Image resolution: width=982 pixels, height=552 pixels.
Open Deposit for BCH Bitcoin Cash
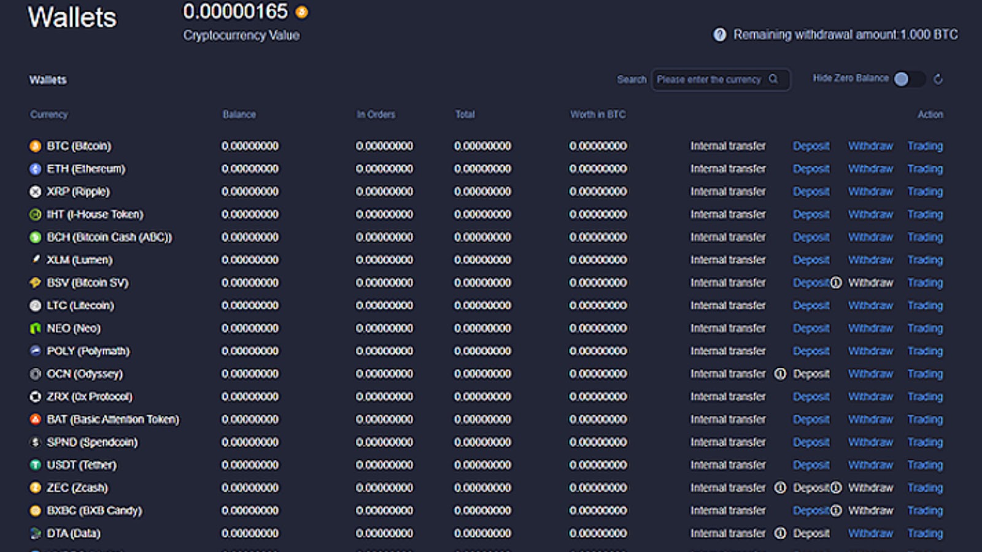pyautogui.click(x=811, y=237)
